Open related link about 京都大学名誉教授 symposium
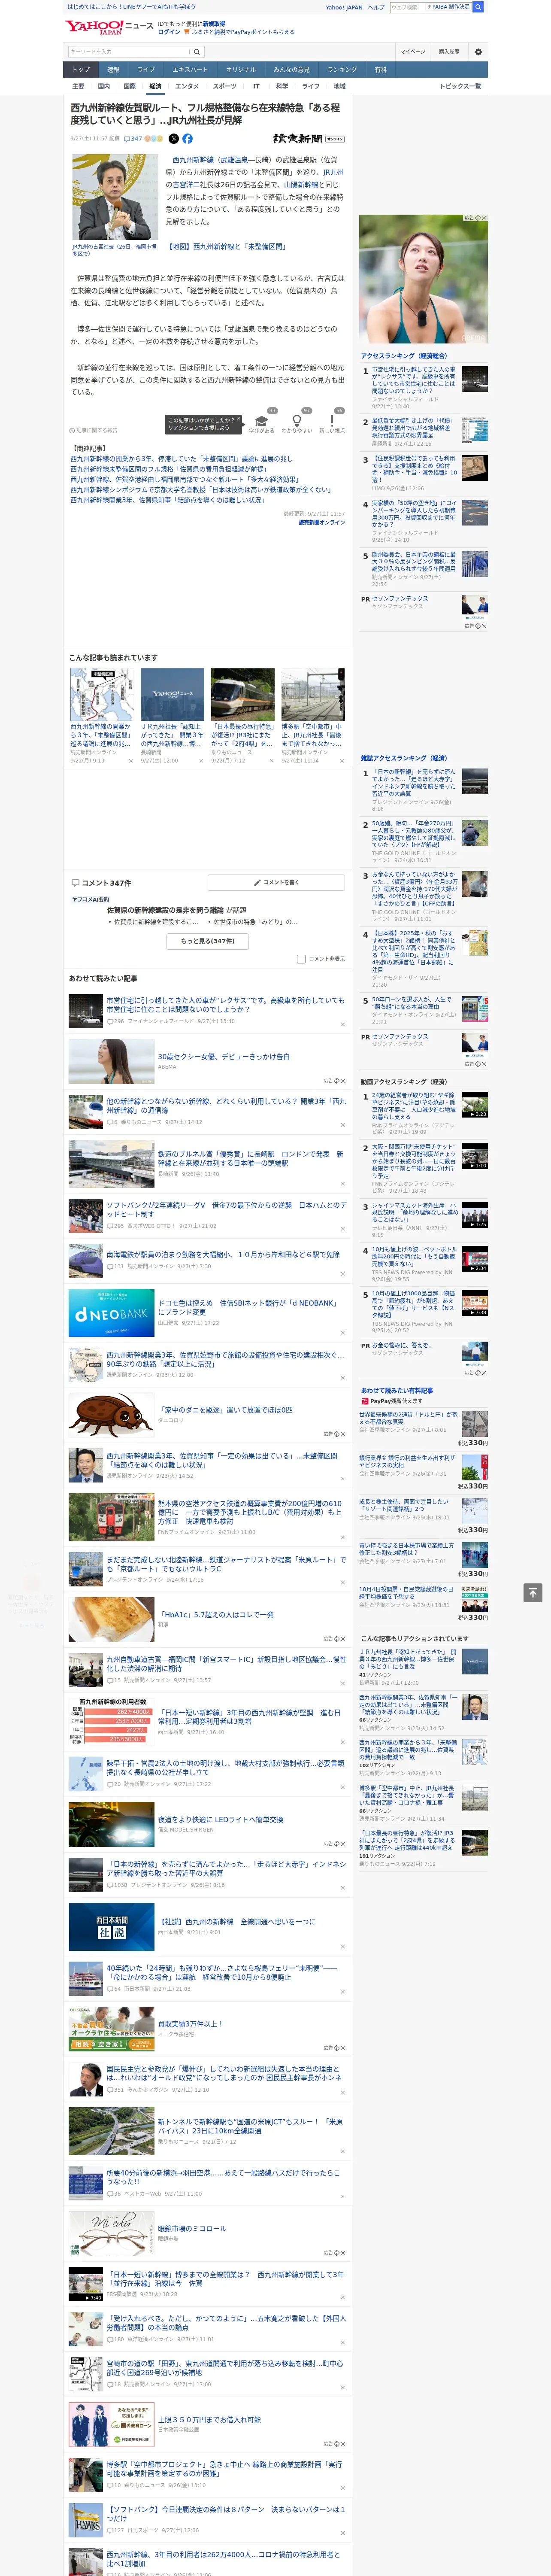 200,490
